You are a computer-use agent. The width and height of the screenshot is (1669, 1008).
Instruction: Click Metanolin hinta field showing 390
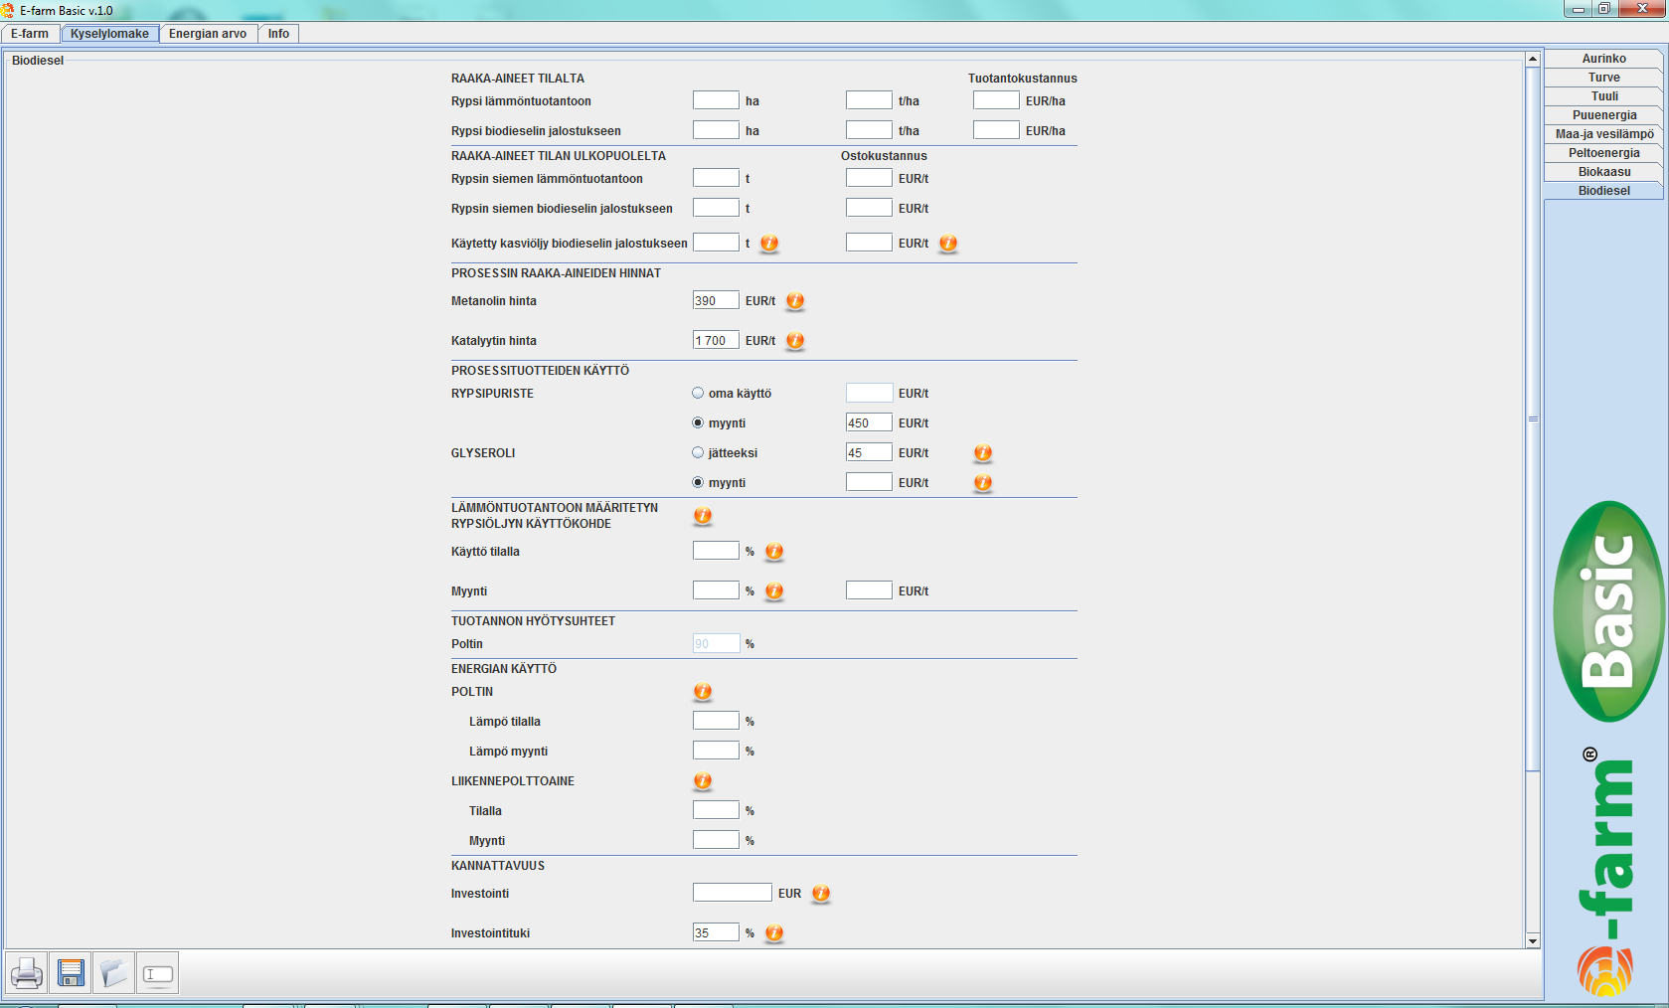(x=716, y=300)
